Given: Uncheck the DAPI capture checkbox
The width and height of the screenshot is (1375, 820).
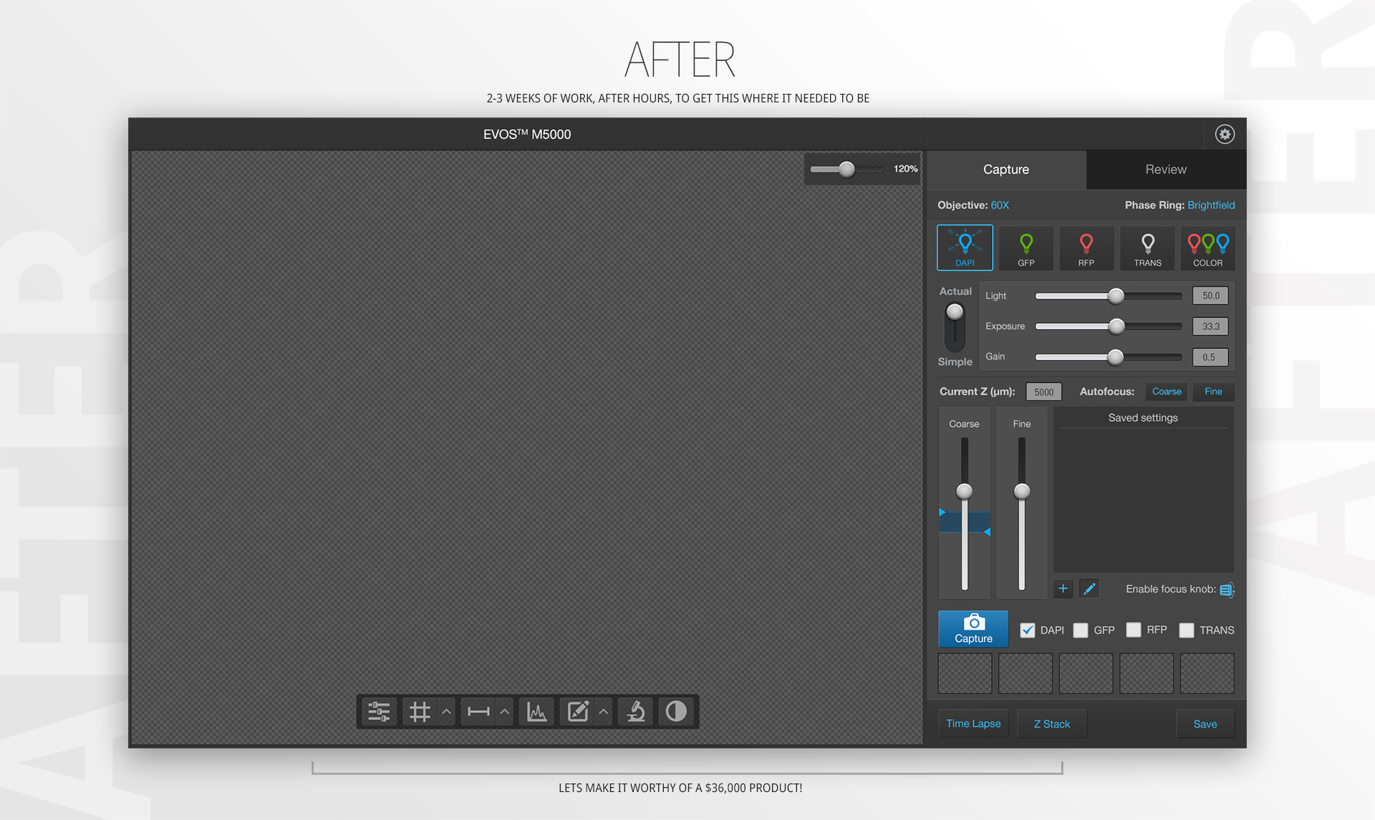Looking at the screenshot, I should click(1028, 630).
